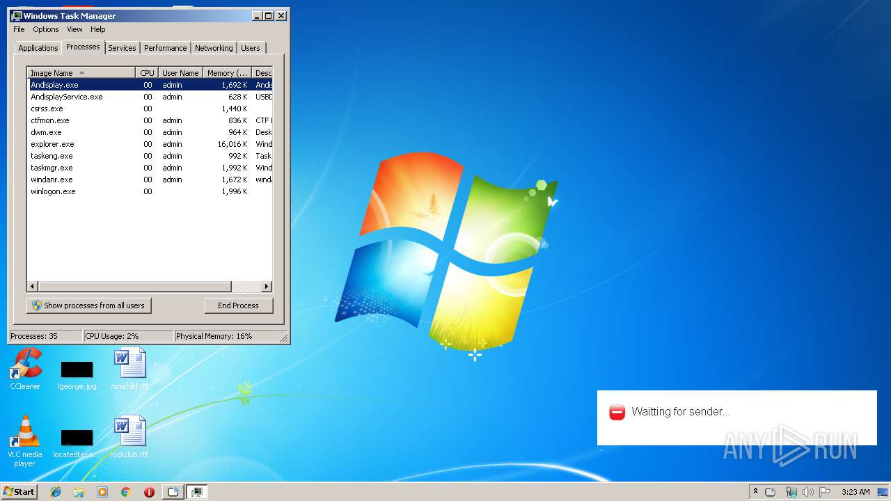Open the volume speaker tray icon

807,492
